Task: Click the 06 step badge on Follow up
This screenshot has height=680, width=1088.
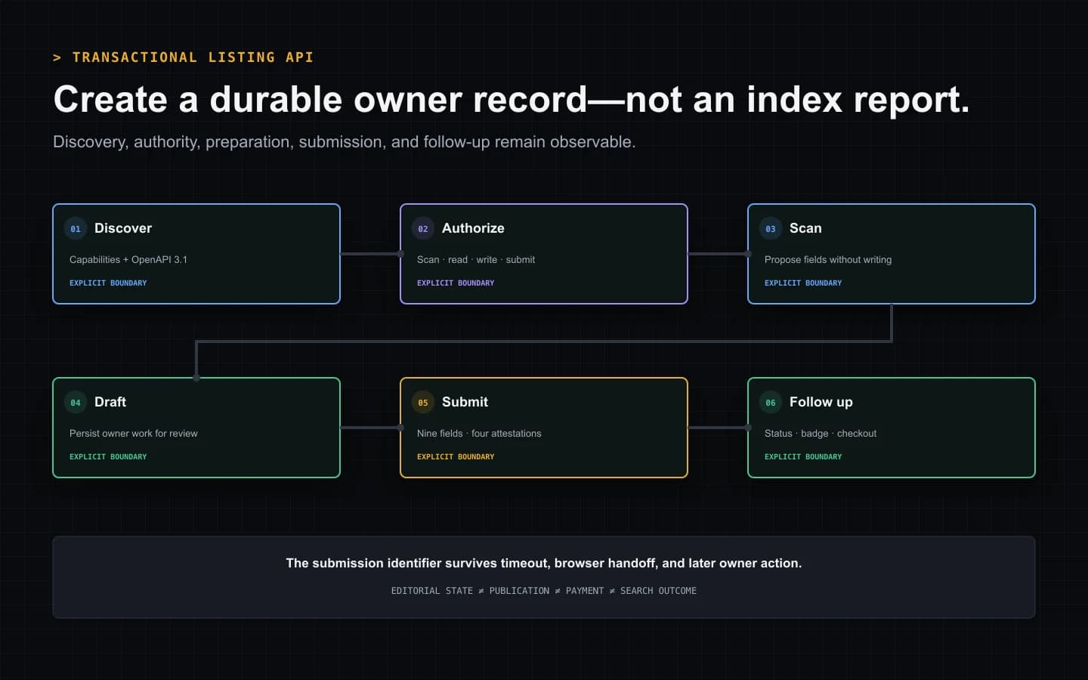Action: (x=771, y=402)
